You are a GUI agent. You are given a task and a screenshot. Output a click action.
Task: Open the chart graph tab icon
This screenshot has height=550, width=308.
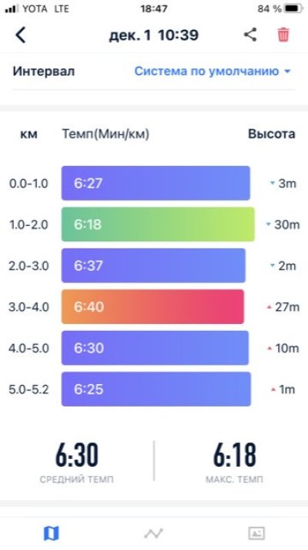click(154, 534)
